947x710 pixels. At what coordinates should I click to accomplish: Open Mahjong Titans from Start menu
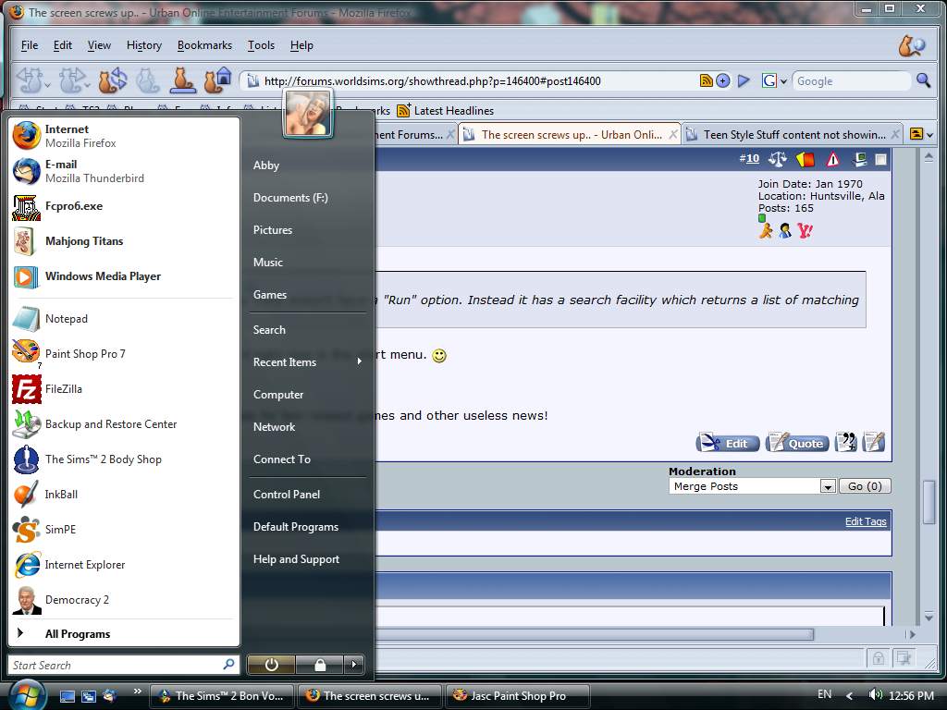tap(123, 241)
